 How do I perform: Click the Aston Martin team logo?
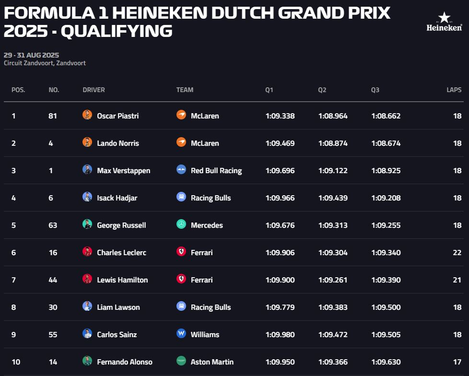pyautogui.click(x=181, y=361)
